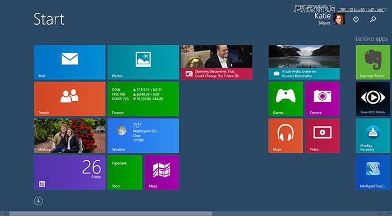The height and width of the screenshot is (216, 392).
Task: Open the Photos tile
Action: pos(143,62)
